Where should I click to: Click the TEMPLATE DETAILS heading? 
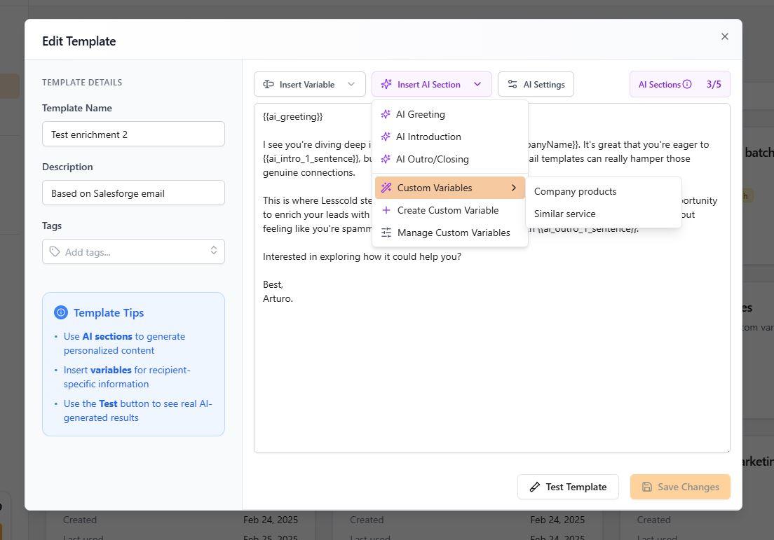click(x=82, y=83)
